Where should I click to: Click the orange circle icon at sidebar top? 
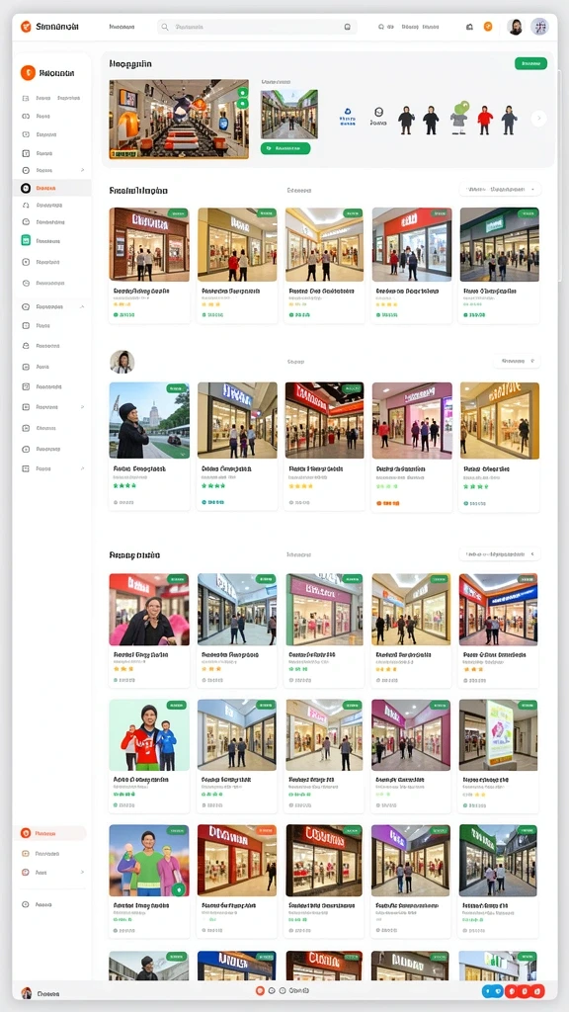(27, 73)
